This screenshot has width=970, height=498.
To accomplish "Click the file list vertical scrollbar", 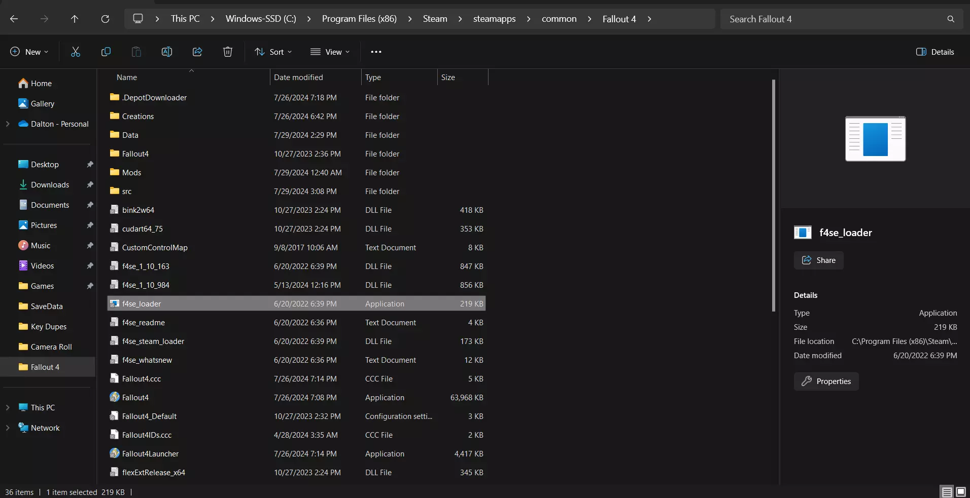I will [x=773, y=195].
